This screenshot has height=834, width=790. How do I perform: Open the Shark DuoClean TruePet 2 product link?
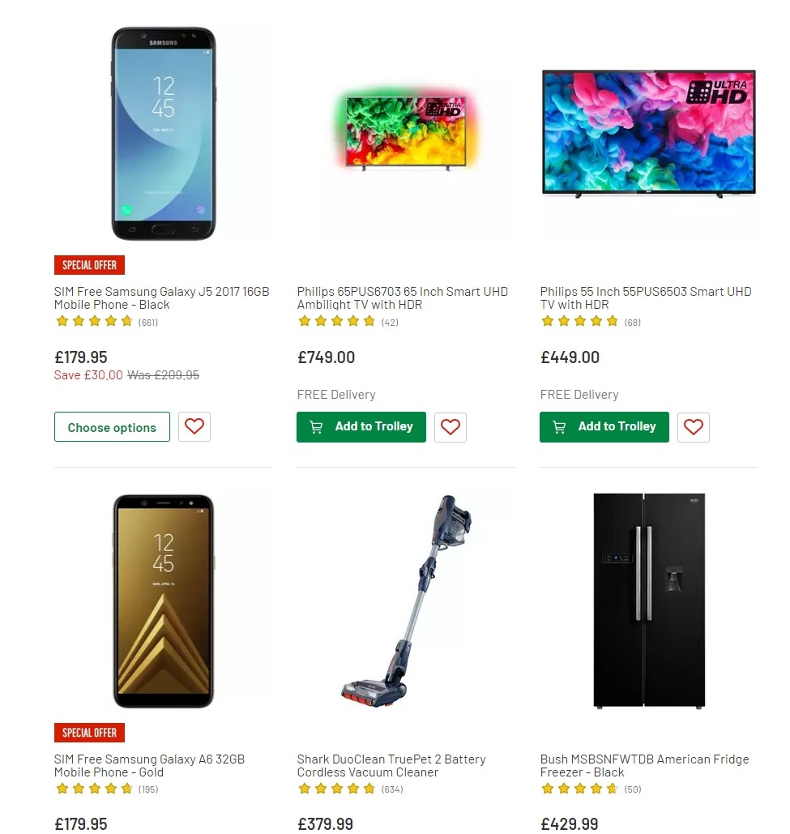coord(391,765)
